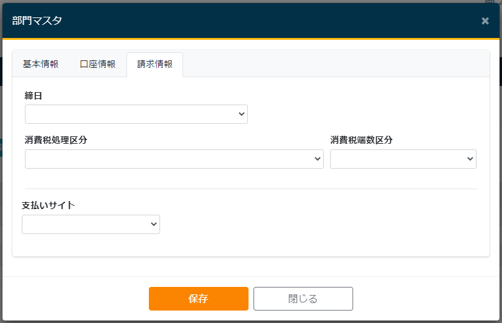This screenshot has height=323, width=502.
Task: Close the 部門マスタ dialog with the X
Action: [485, 21]
